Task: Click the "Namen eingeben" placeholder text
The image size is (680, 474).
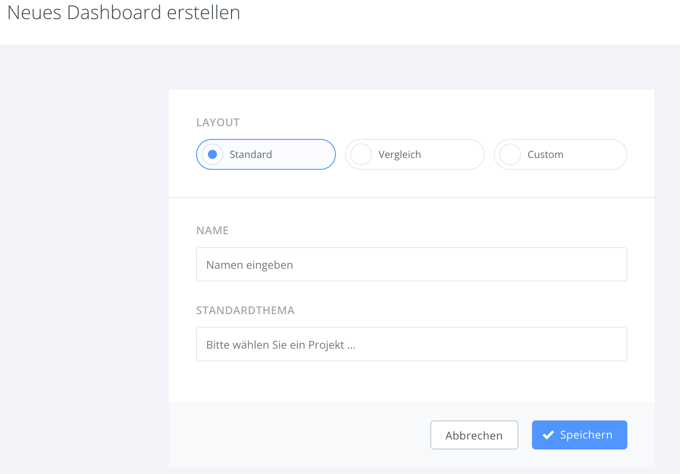Action: tap(249, 265)
